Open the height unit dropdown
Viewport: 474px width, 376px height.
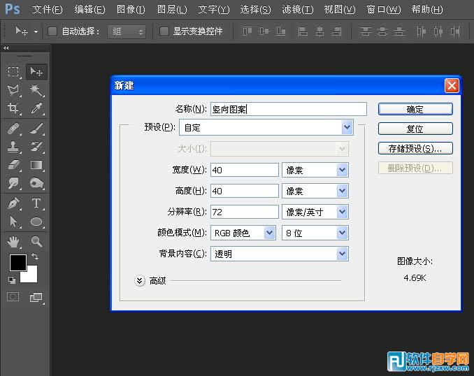(x=342, y=191)
